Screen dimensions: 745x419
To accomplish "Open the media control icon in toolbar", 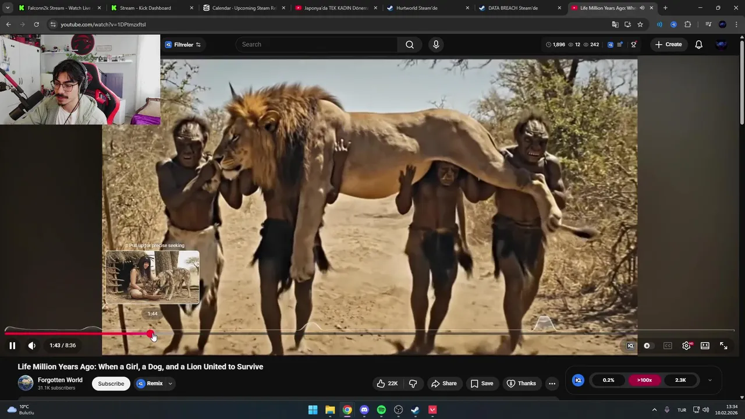I will [x=708, y=24].
